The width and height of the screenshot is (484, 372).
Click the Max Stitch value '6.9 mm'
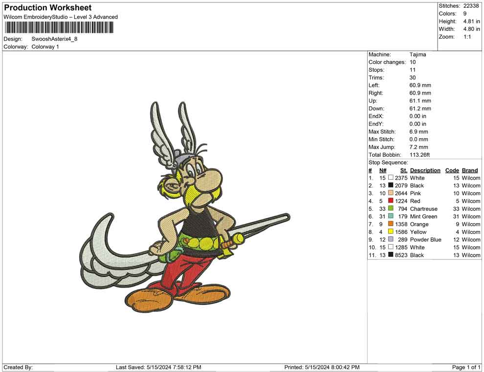(419, 132)
